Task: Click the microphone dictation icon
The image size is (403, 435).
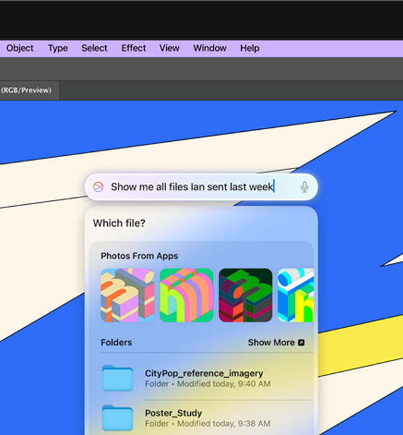Action: pos(304,187)
